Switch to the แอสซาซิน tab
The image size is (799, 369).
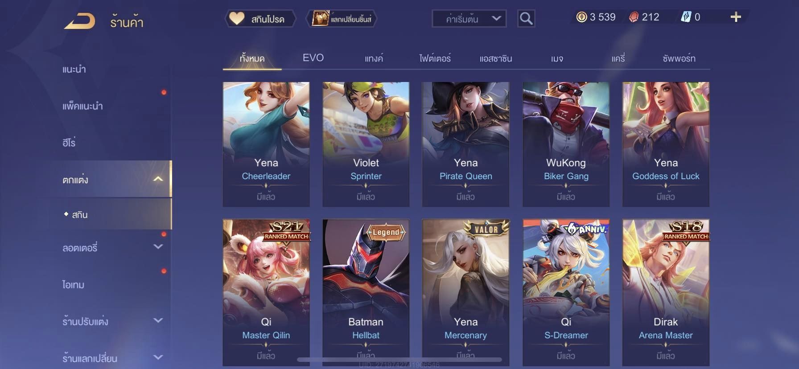click(x=496, y=58)
